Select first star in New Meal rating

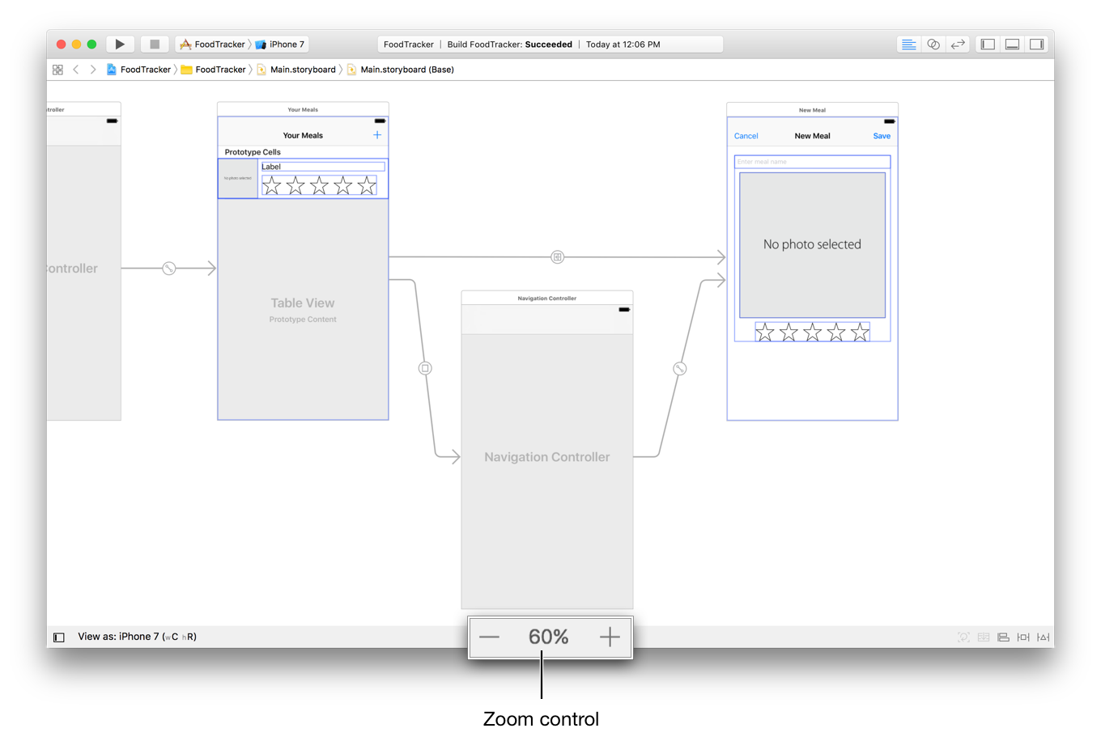coord(765,332)
